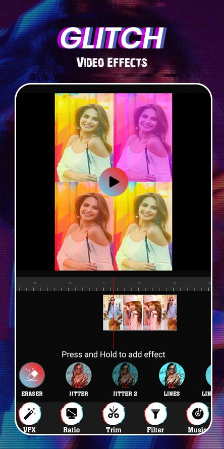This screenshot has height=449, width=224.
Task: Open the Music tool icon
Action: [197, 414]
